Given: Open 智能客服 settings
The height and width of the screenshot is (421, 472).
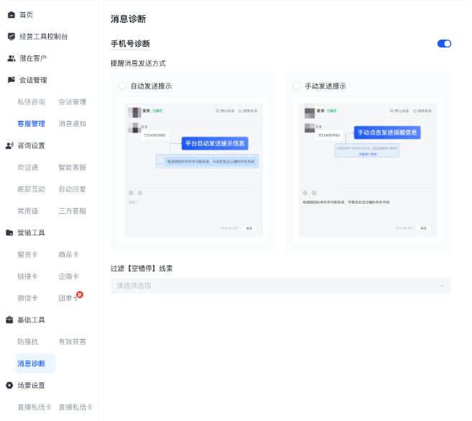Looking at the screenshot, I should pos(72,168).
